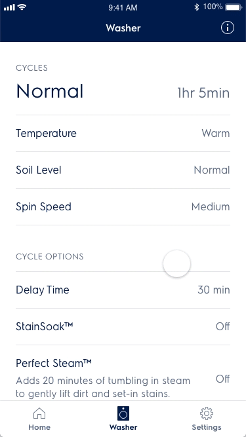Change Temperature Warm value

216,133
